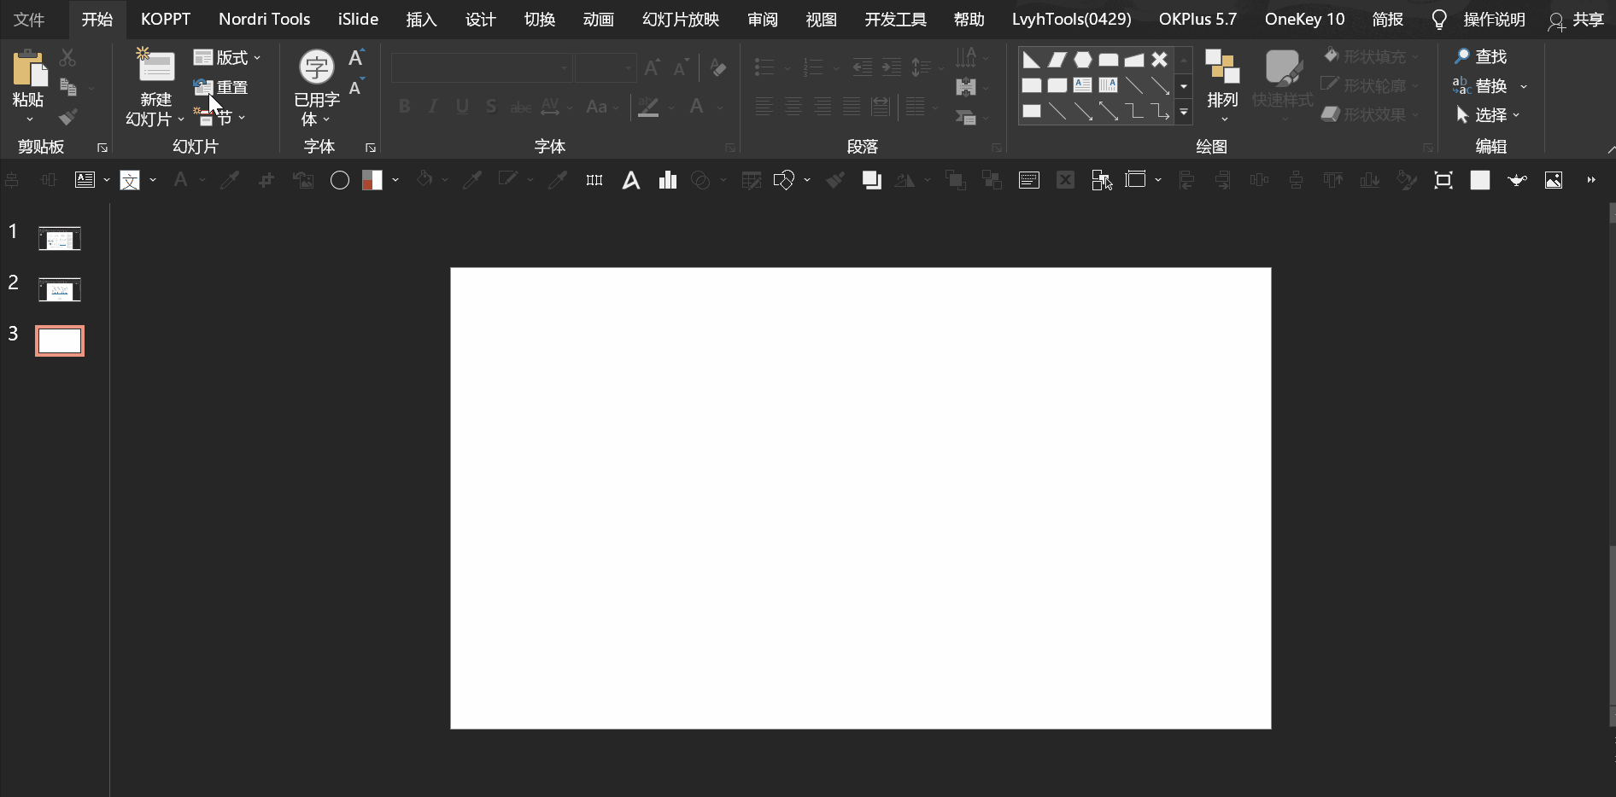The height and width of the screenshot is (797, 1616).
Task: Click the 已用字体 used fonts icon
Action: coord(317,67)
